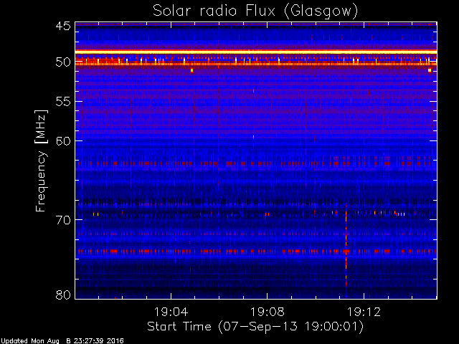Select the 70 MHz frequency tick label

click(63, 220)
